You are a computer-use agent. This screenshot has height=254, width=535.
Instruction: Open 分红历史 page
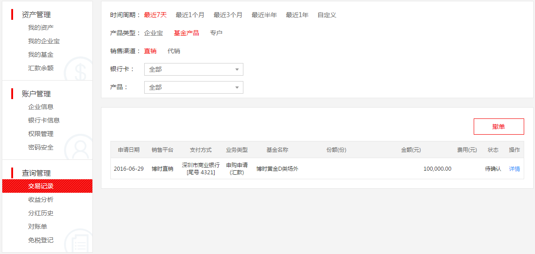[41, 213]
